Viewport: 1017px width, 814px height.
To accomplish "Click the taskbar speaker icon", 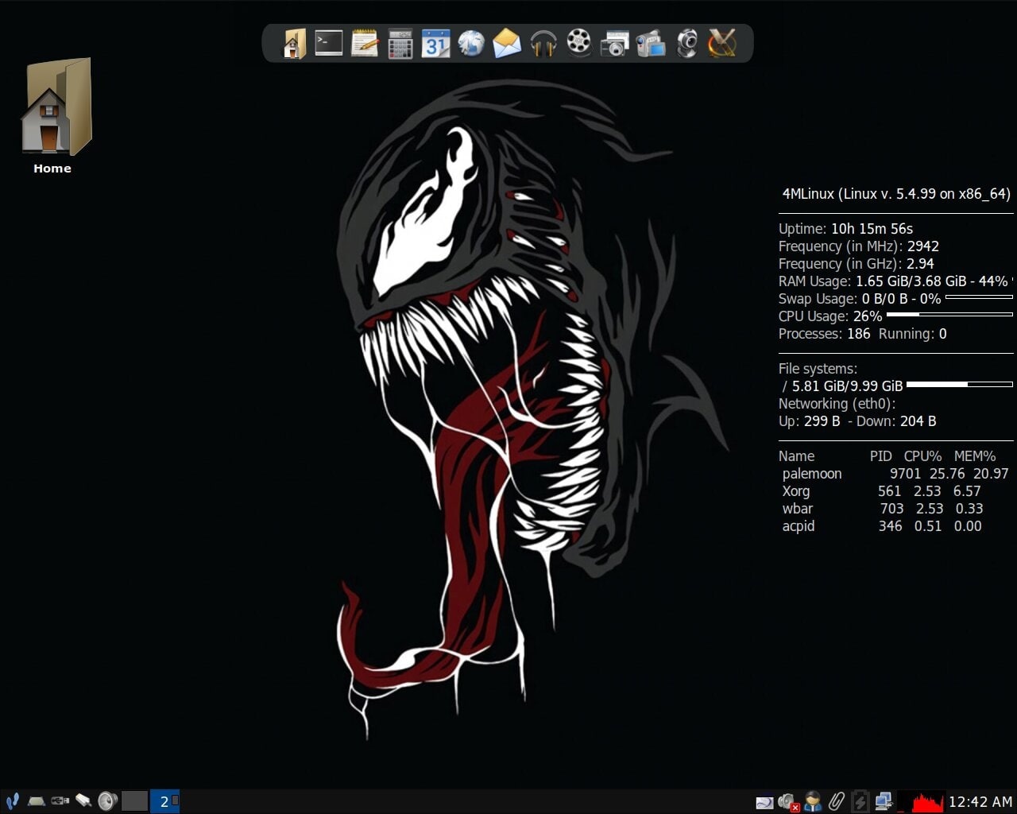I will coord(107,801).
